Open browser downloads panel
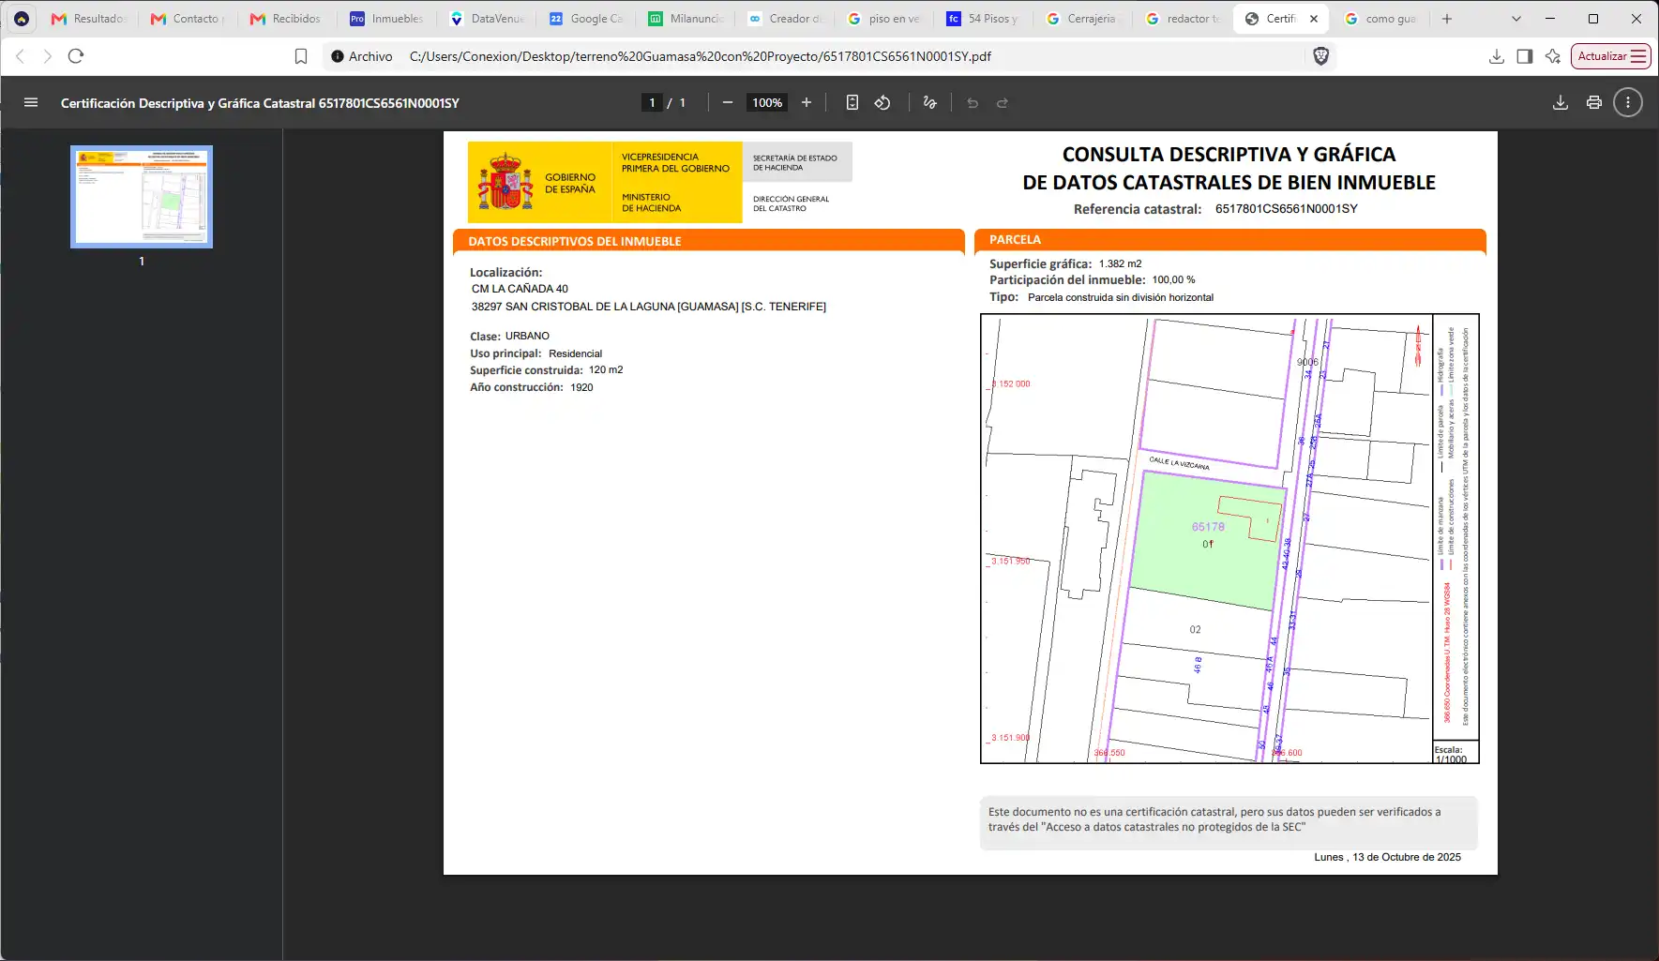1659x961 pixels. pos(1497,56)
